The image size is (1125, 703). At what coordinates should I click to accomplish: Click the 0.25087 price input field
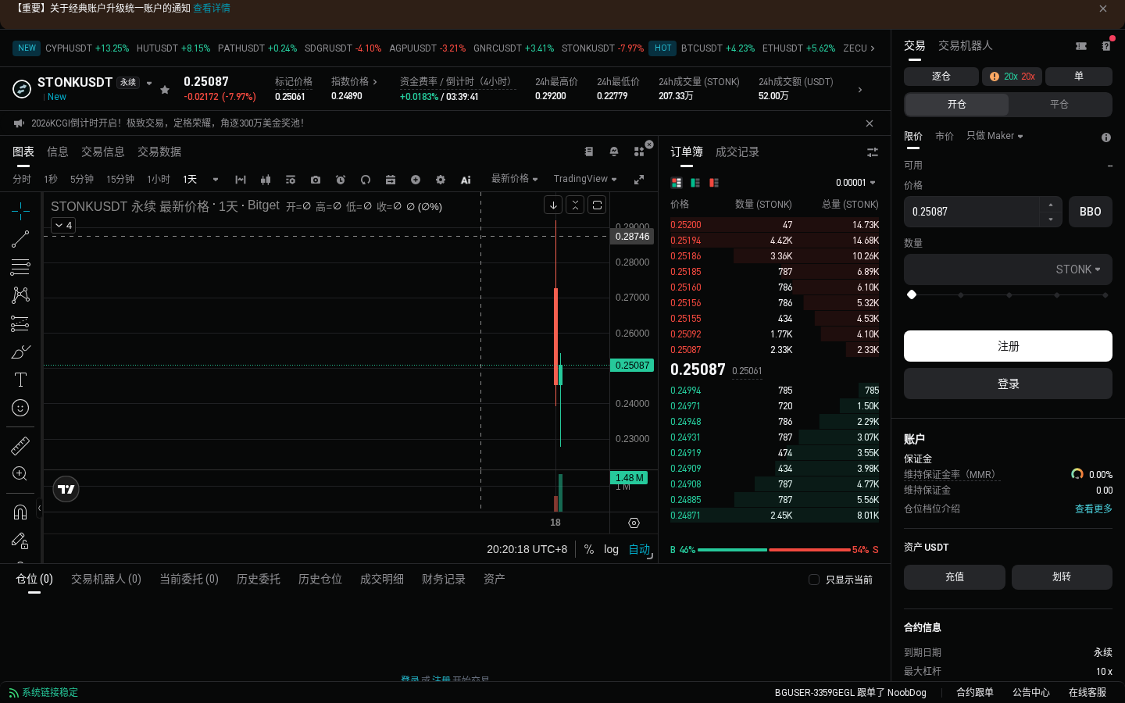click(x=972, y=212)
